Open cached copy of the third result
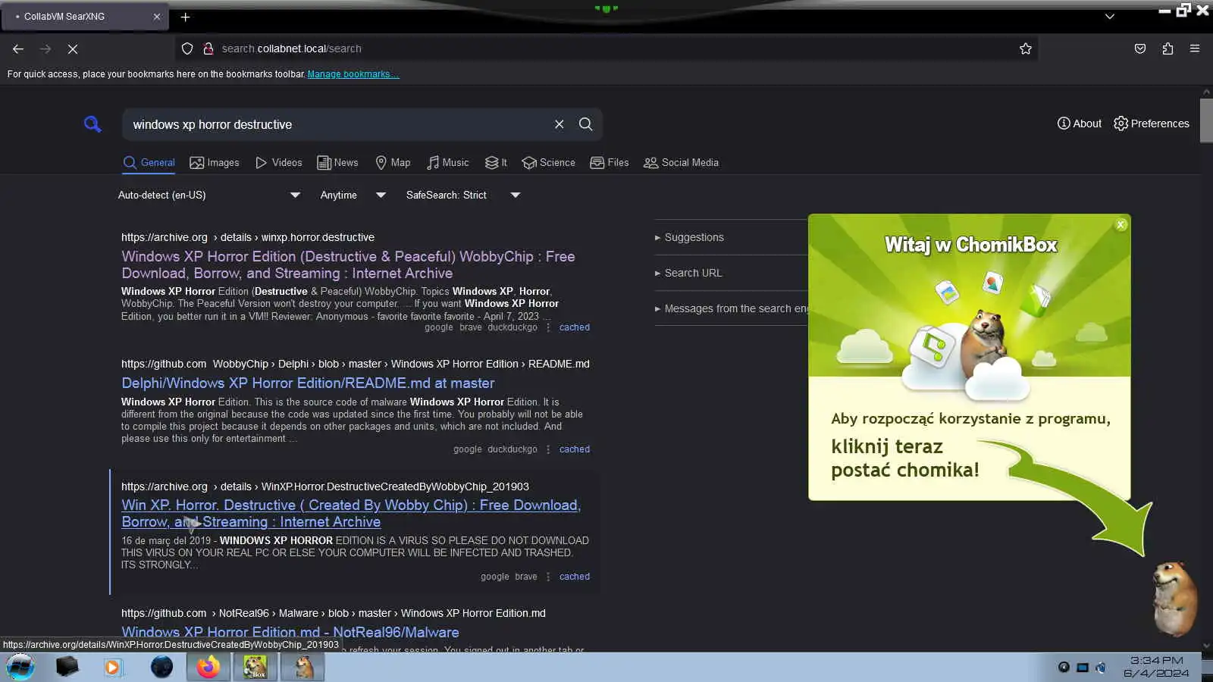 (575, 577)
